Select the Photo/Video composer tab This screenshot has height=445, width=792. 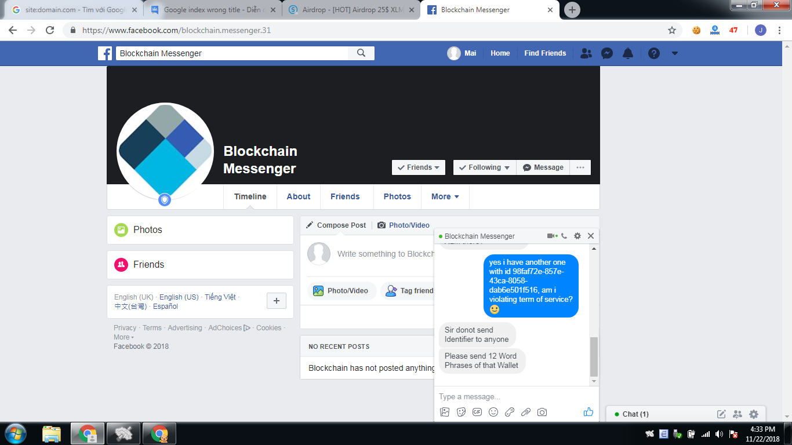click(404, 225)
